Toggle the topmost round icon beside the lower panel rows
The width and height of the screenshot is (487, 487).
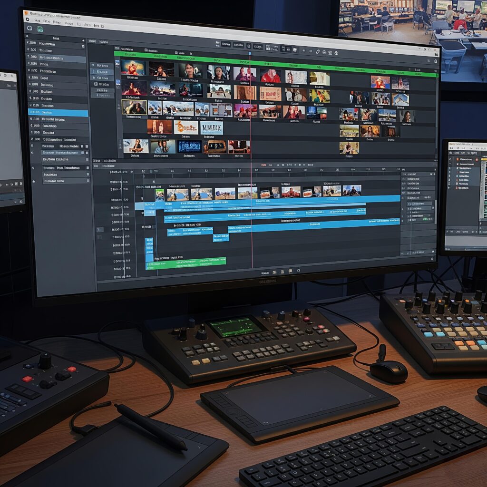[32, 146]
